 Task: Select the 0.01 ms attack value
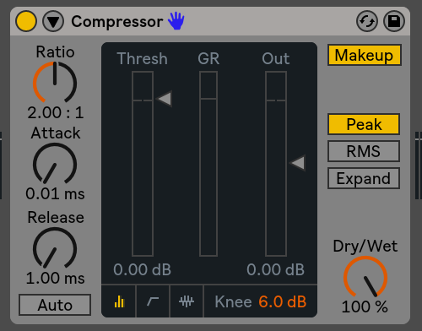[x=55, y=193]
